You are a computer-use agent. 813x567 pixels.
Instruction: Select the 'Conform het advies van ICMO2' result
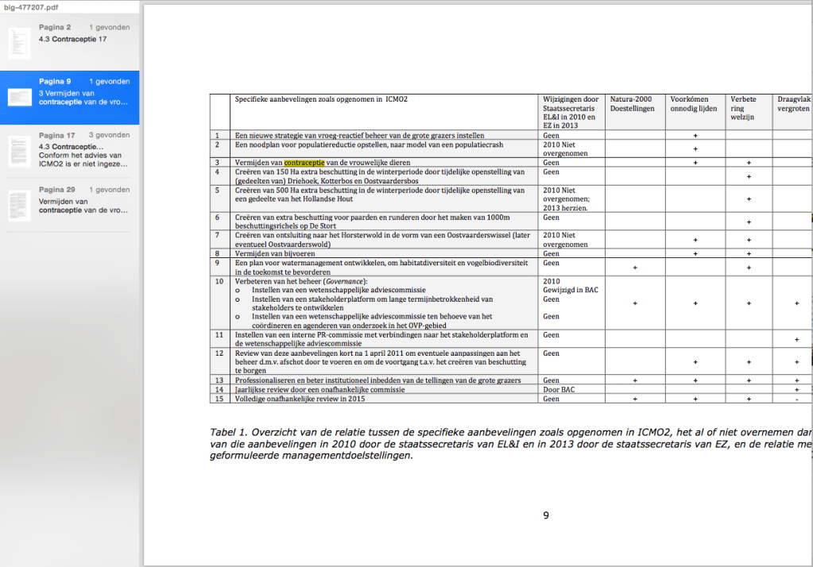click(x=79, y=160)
